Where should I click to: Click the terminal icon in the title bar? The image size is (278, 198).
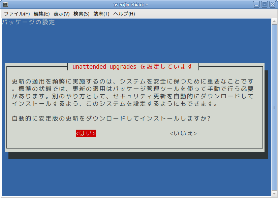(x=5, y=4)
